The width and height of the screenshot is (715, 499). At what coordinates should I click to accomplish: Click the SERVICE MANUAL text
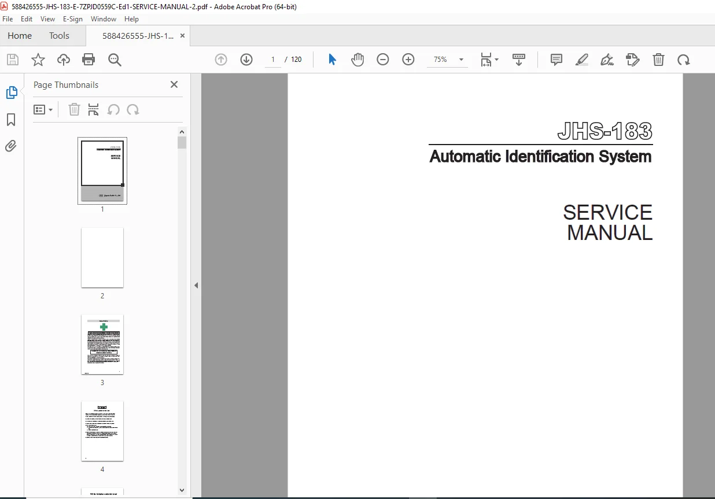[608, 223]
